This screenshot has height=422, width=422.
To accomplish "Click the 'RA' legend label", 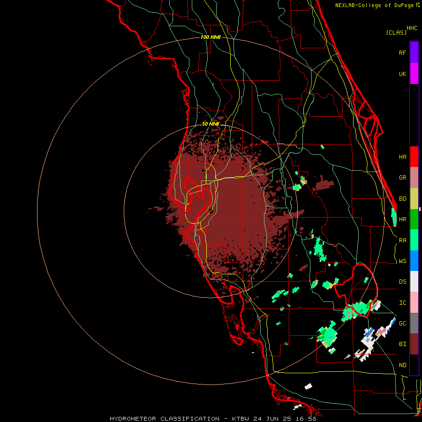I will tap(402, 241).
